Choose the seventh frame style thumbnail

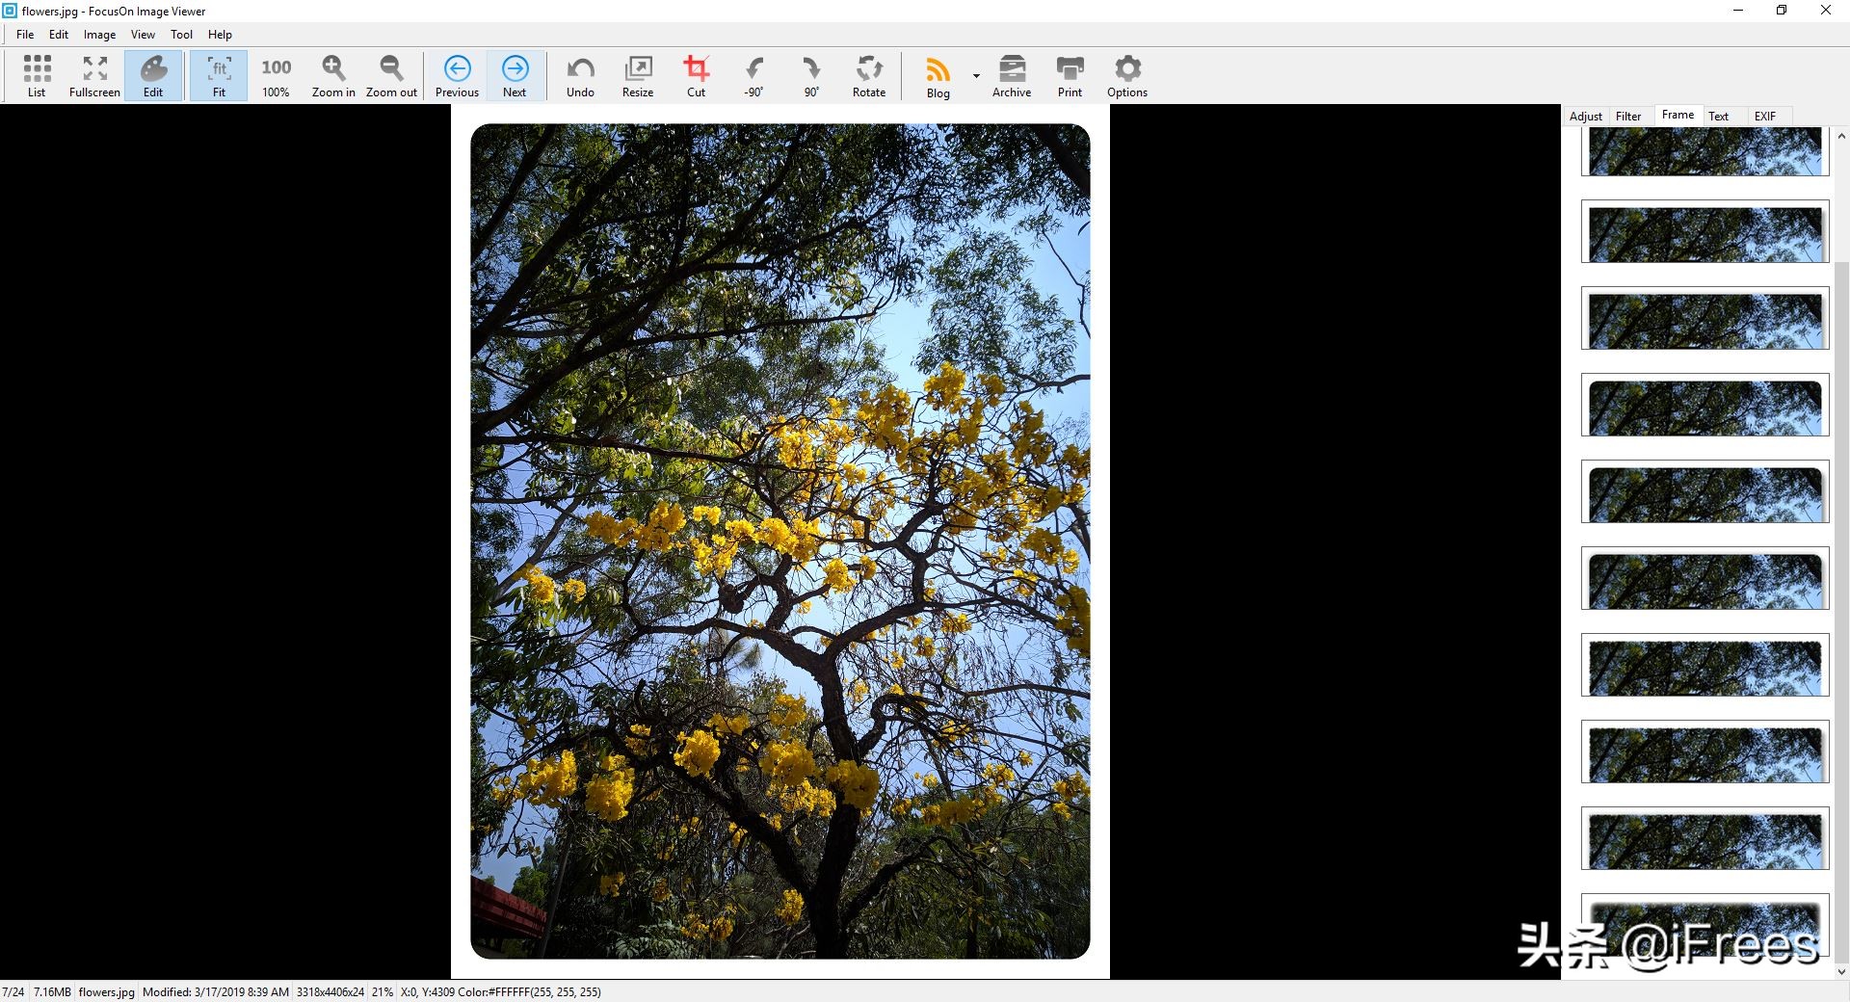click(x=1705, y=665)
